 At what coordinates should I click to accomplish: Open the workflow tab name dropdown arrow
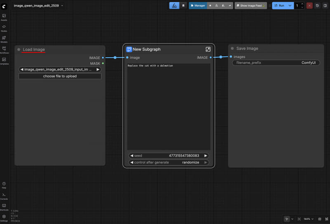[62, 6]
